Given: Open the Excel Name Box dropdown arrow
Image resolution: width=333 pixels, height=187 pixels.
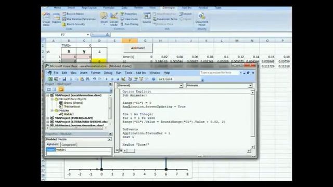Looking at the screenshot, I should [x=88, y=35].
